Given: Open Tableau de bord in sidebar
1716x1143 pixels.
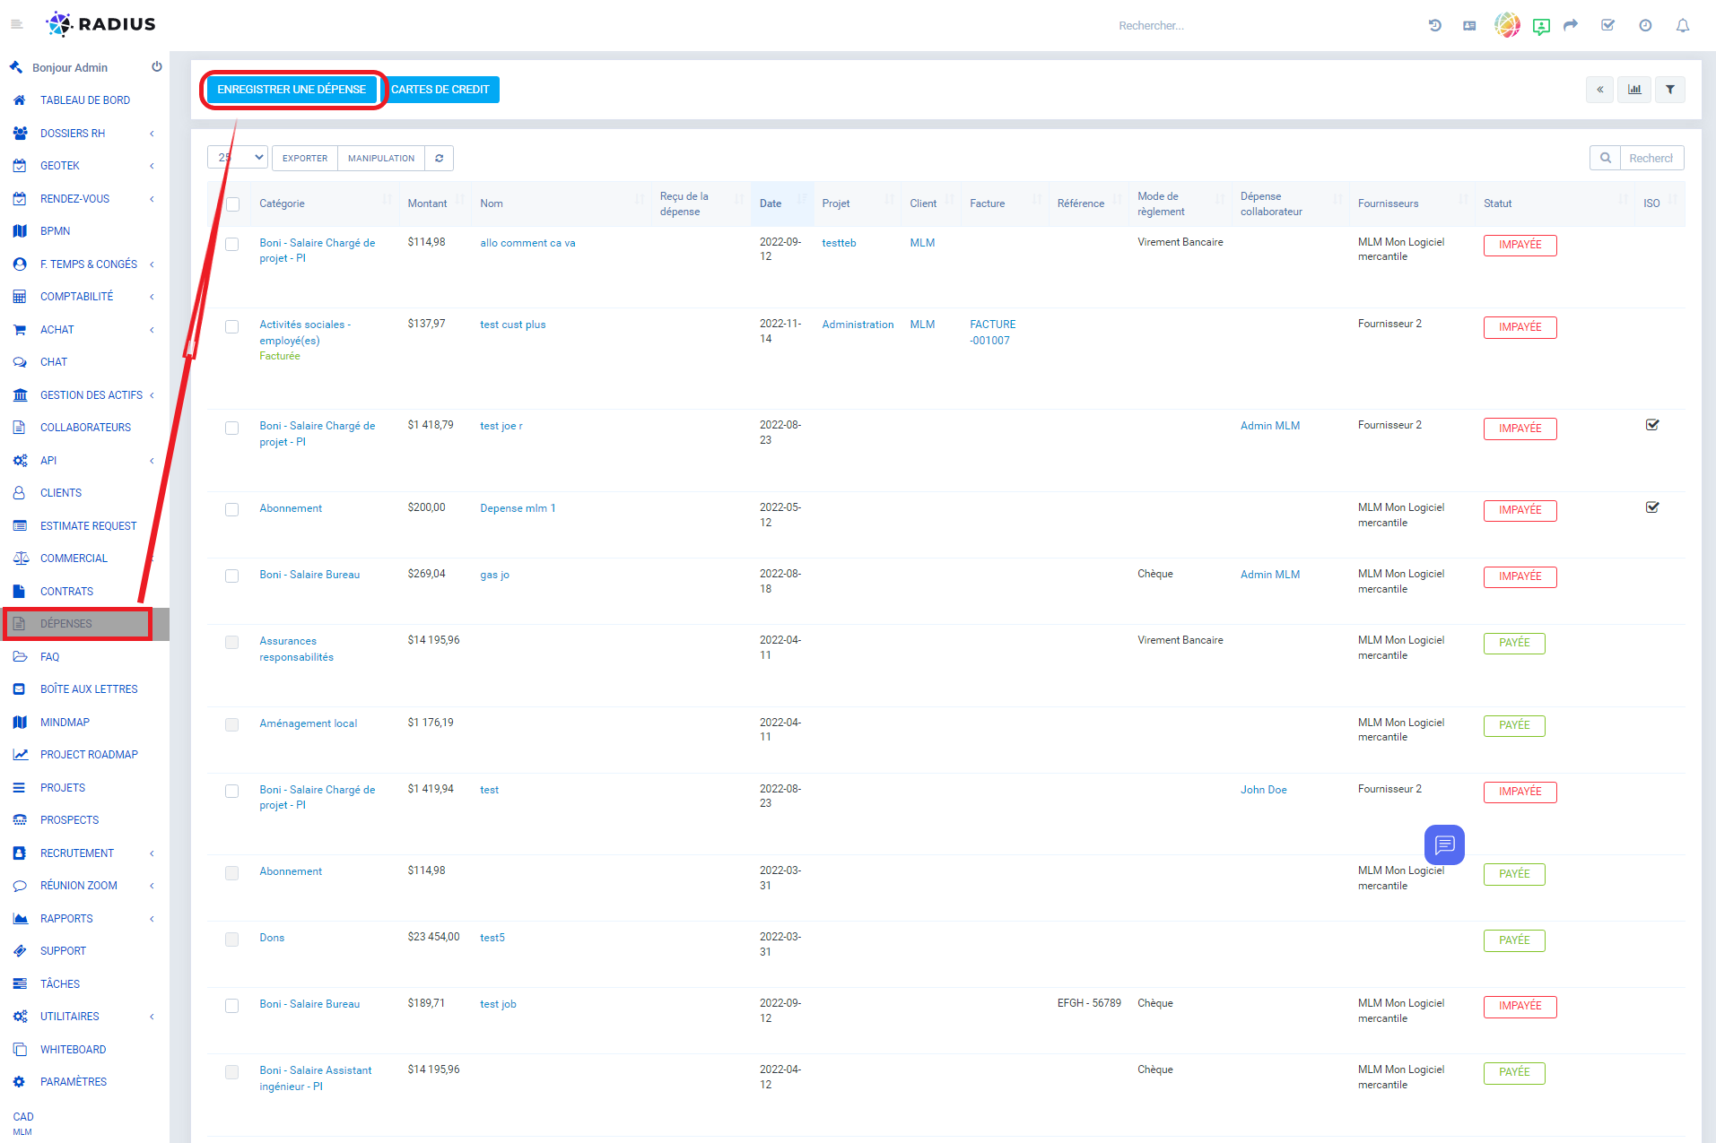Looking at the screenshot, I should [84, 100].
